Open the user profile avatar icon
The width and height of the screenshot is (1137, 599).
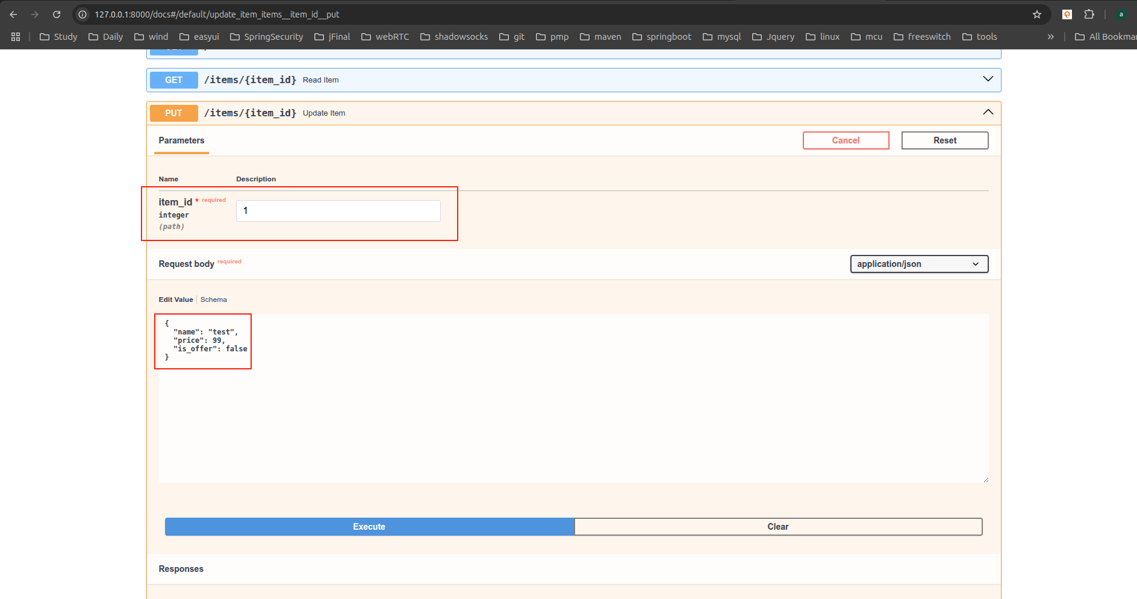tap(1121, 14)
